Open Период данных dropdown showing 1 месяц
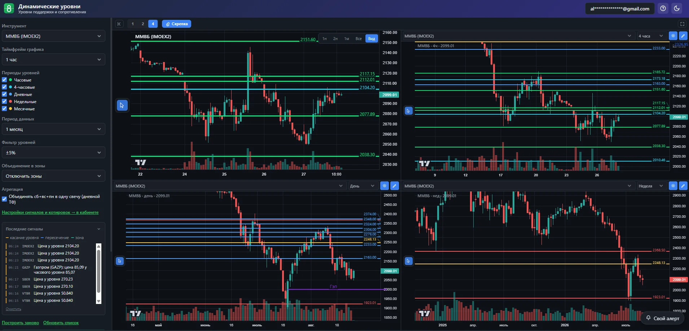Viewport: 689px width, 331px height. click(x=53, y=129)
